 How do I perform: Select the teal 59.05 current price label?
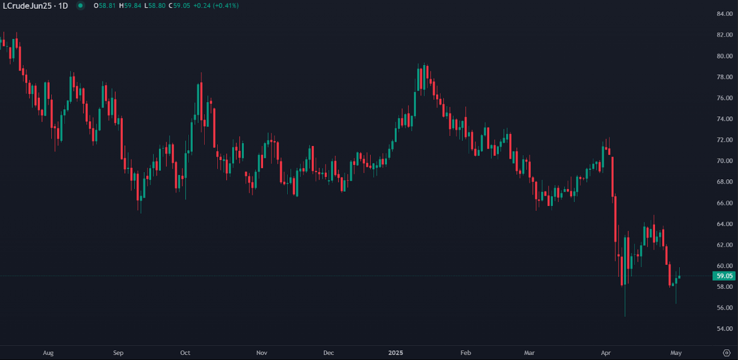(723, 276)
